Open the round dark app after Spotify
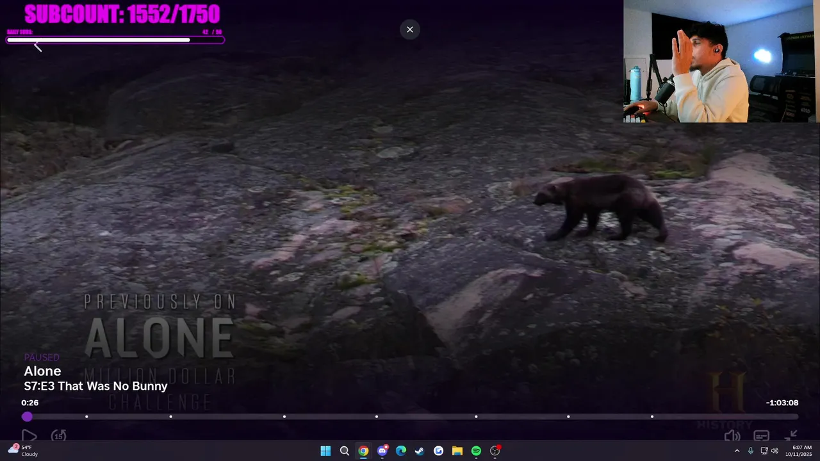This screenshot has width=820, height=461. [495, 451]
